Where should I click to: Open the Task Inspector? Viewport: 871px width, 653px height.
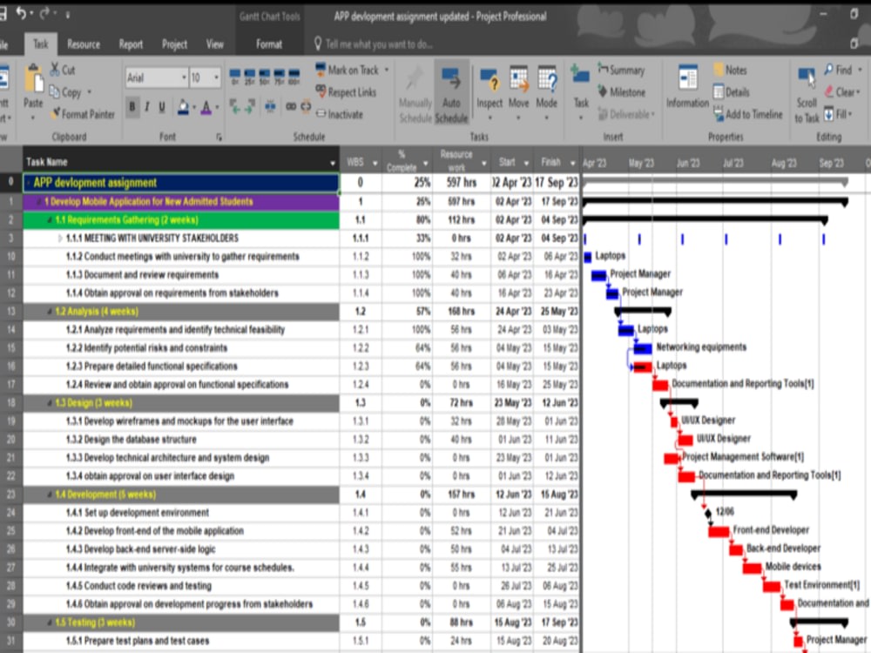coord(490,87)
